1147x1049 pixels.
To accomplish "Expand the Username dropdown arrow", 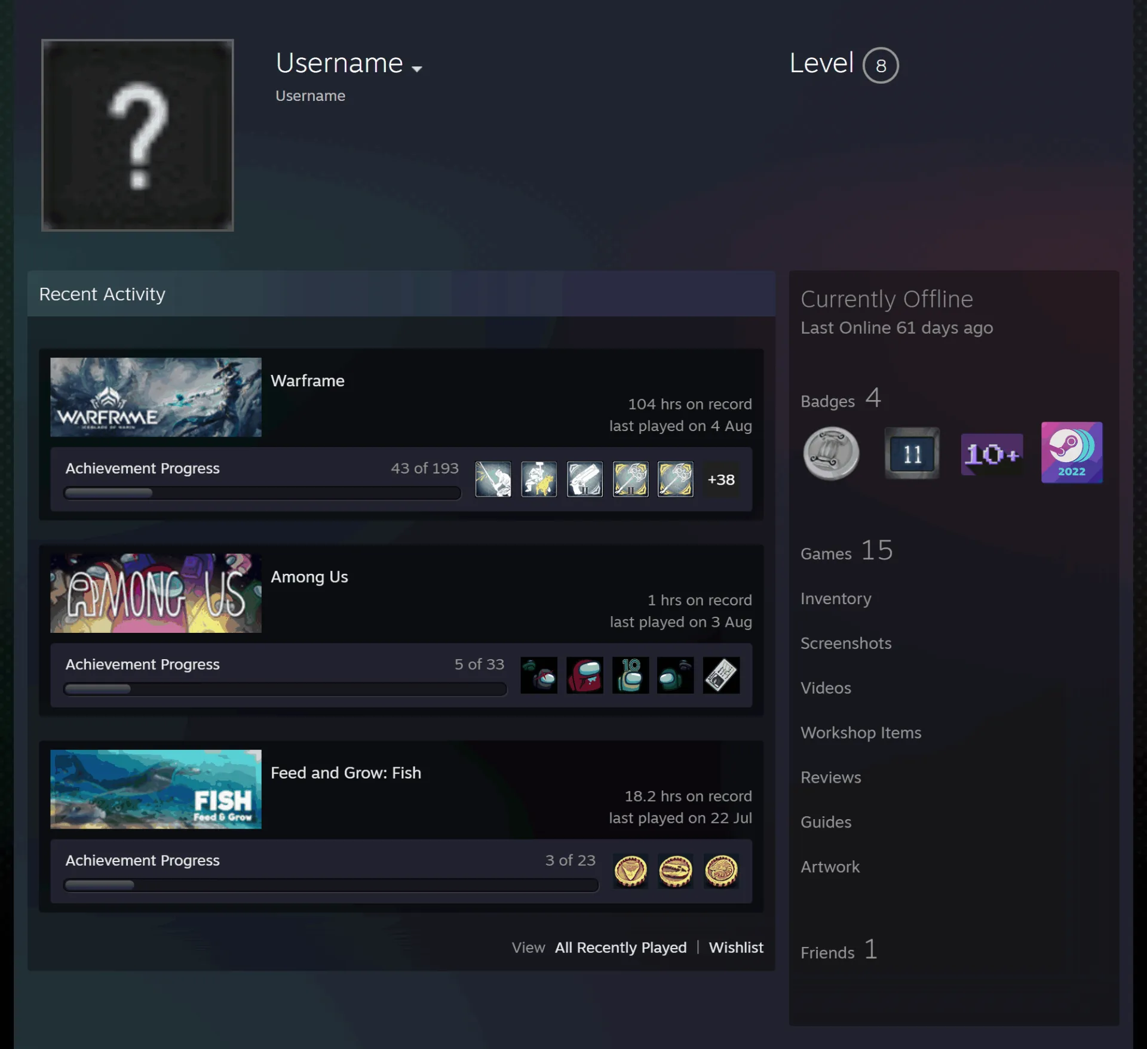I will click(417, 69).
